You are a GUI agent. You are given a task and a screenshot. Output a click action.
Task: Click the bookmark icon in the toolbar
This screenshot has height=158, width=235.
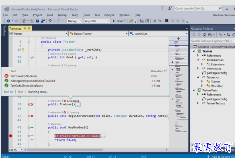pos(166,21)
